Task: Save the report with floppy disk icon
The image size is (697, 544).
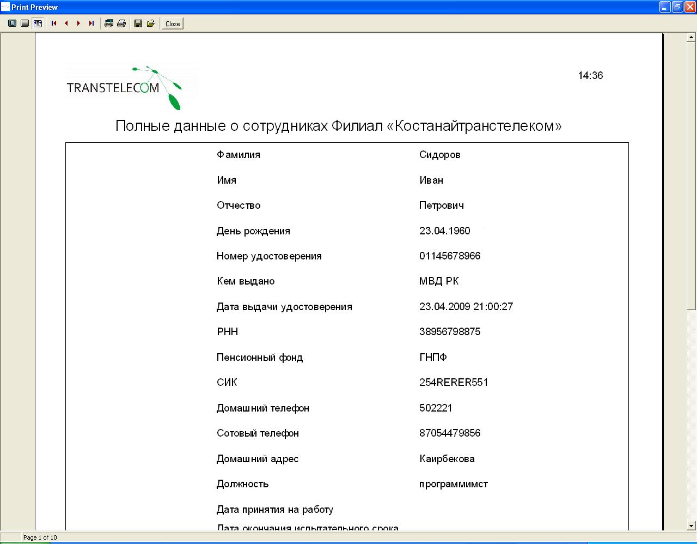Action: (x=138, y=23)
